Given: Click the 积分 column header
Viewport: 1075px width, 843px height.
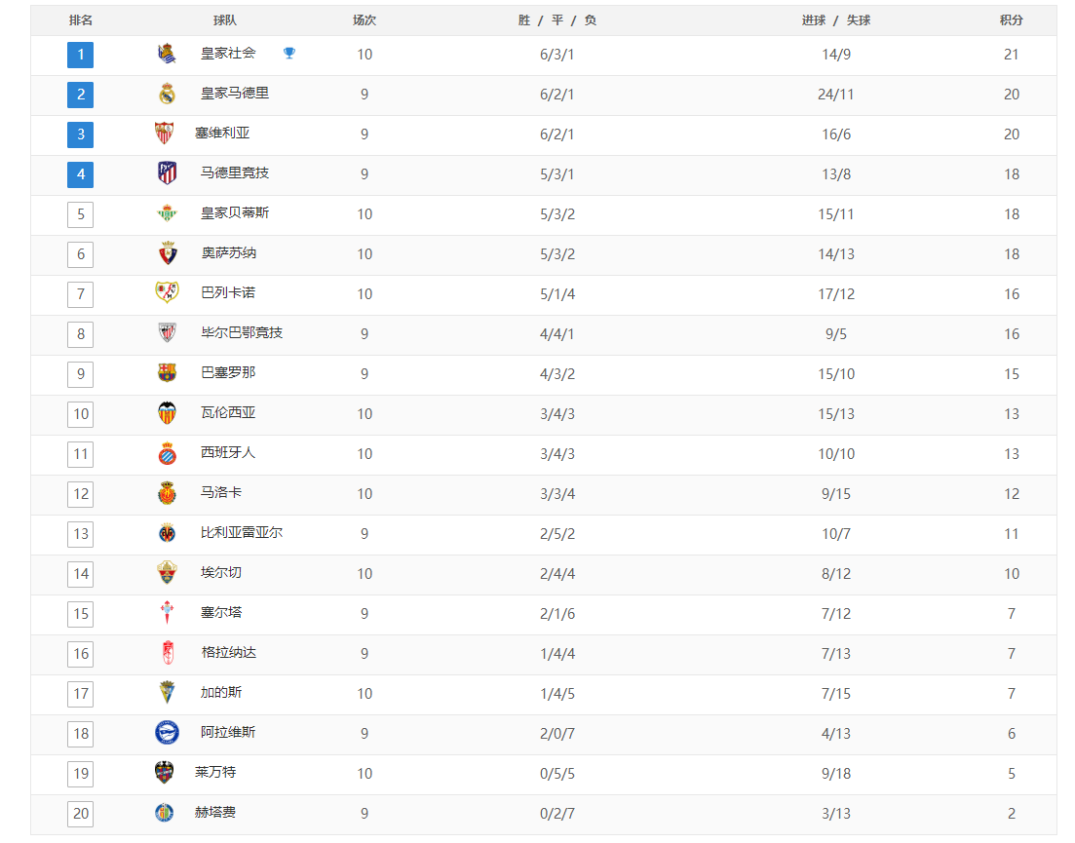Looking at the screenshot, I should (1012, 20).
